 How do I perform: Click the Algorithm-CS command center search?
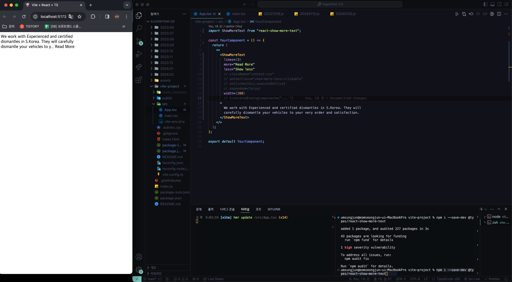[x=330, y=4]
